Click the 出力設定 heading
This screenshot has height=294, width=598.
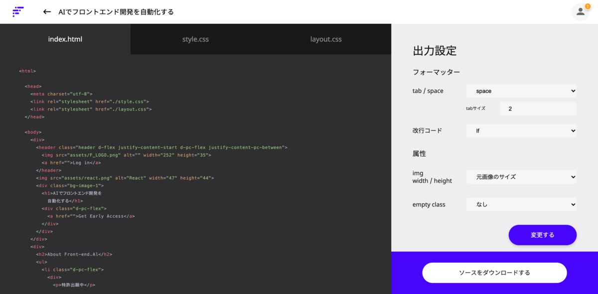(x=435, y=51)
